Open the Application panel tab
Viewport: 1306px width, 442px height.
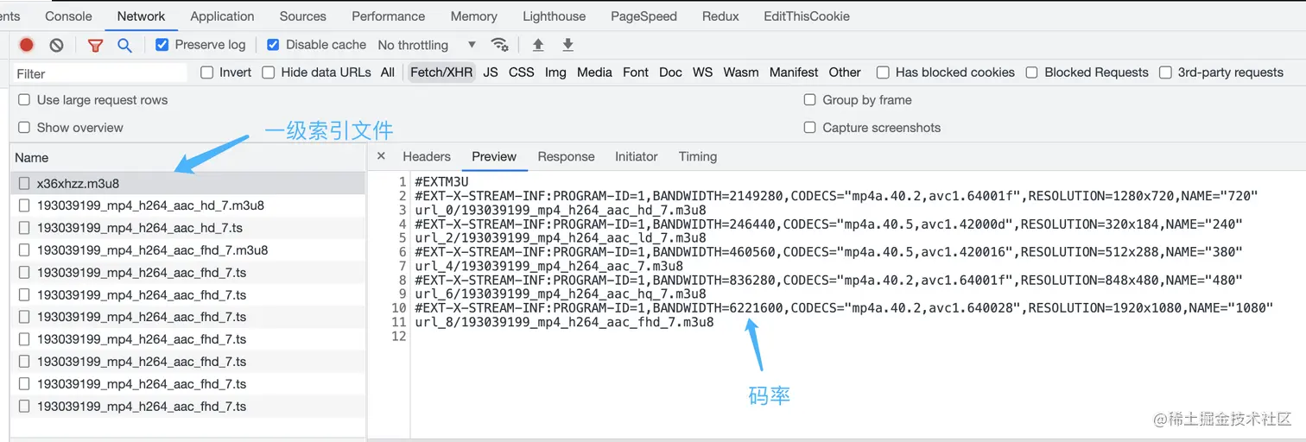tap(222, 16)
